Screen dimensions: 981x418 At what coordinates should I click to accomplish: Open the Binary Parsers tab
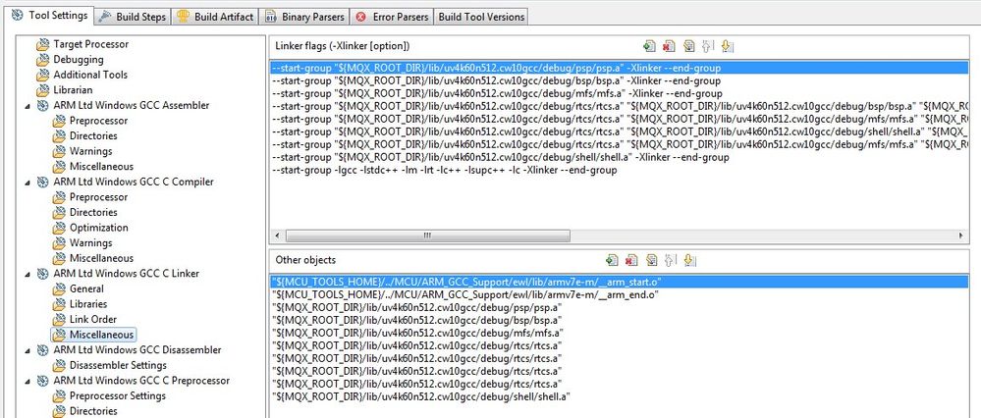tap(304, 17)
